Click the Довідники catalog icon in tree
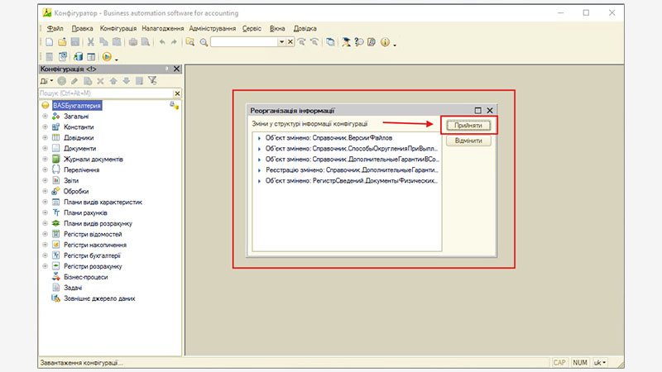The height and width of the screenshot is (372, 662). point(56,138)
